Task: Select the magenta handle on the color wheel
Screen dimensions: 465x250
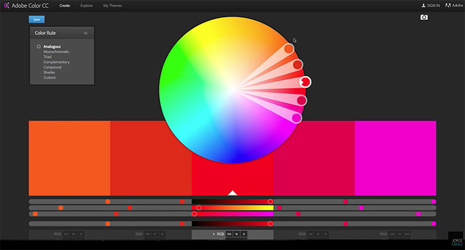Action: click(x=297, y=118)
